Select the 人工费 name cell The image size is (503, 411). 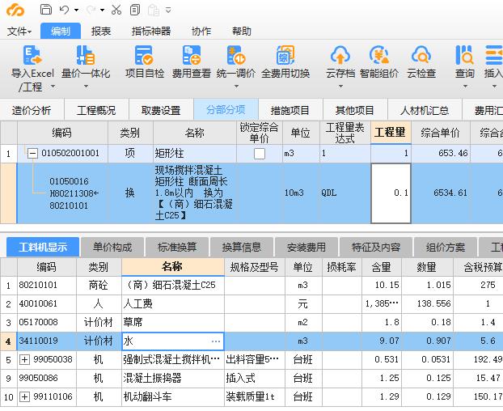pyautogui.click(x=172, y=304)
